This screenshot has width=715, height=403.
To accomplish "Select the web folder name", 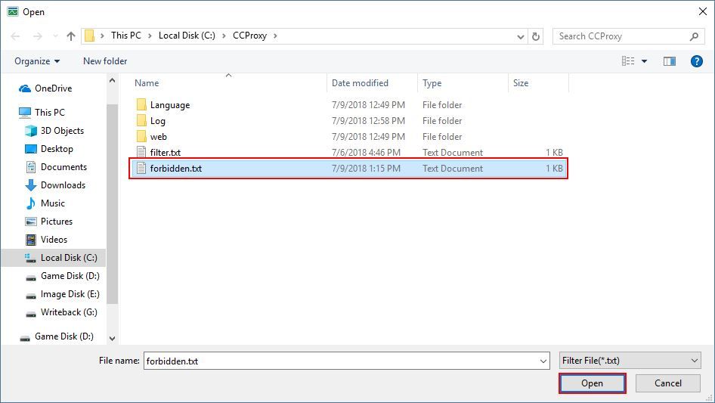I will pyautogui.click(x=158, y=137).
